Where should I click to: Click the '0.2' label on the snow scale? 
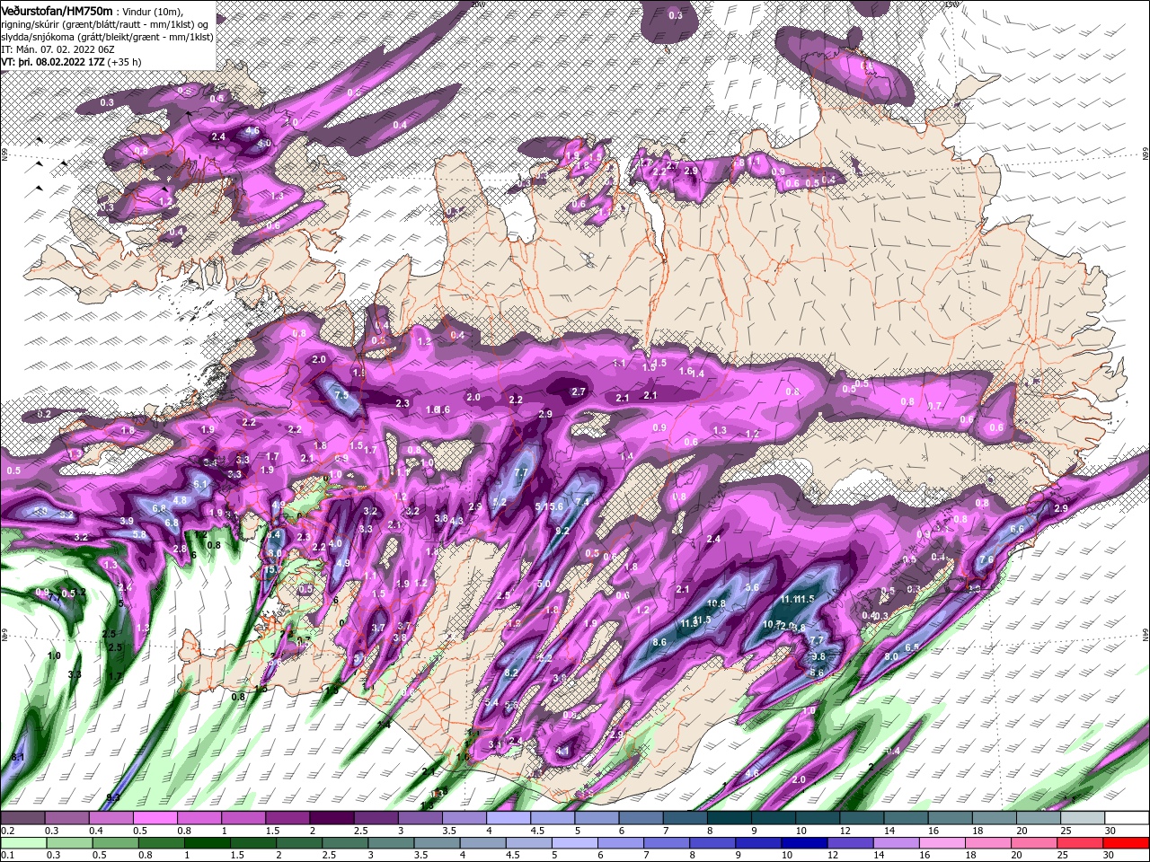(8, 831)
